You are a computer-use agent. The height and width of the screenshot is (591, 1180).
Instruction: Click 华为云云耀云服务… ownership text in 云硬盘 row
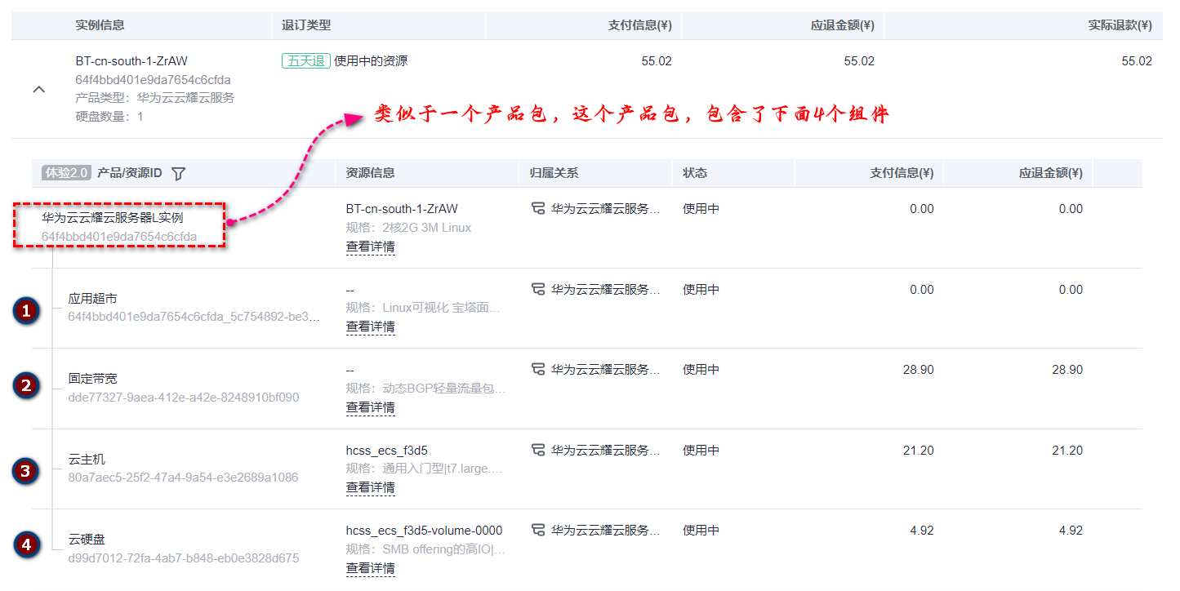pos(606,531)
